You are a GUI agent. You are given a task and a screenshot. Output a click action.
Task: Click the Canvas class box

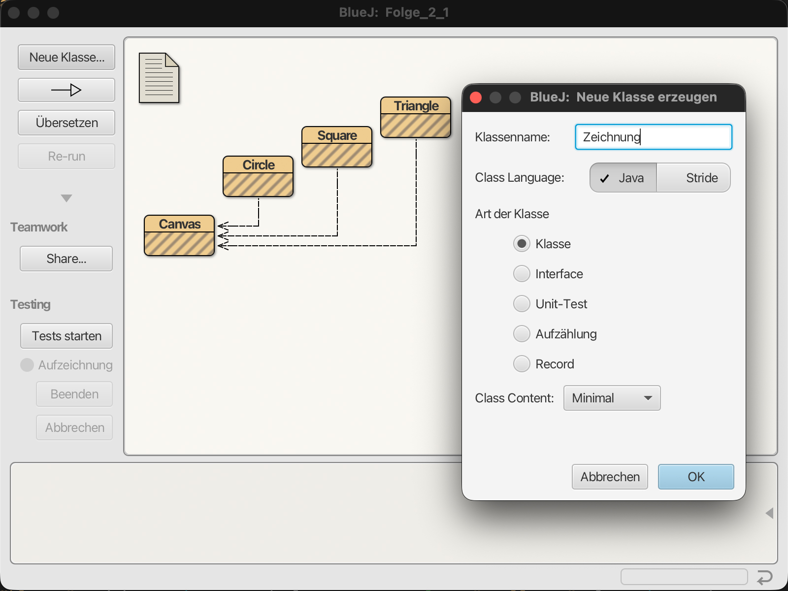pyautogui.click(x=179, y=235)
